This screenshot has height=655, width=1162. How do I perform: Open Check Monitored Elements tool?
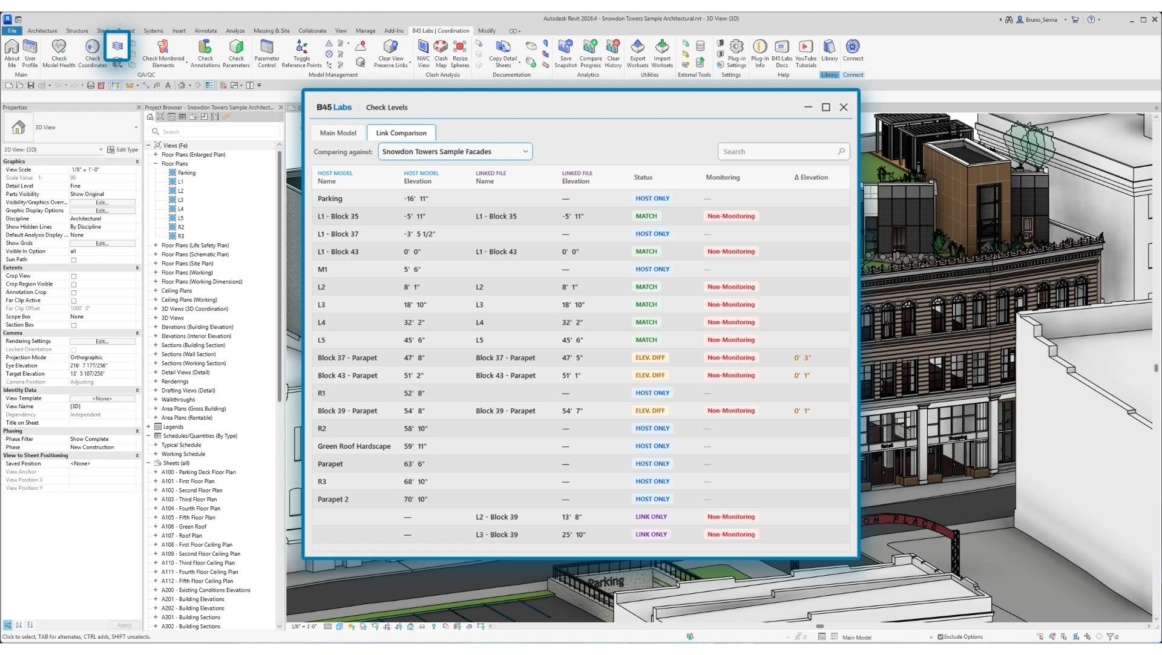[163, 53]
